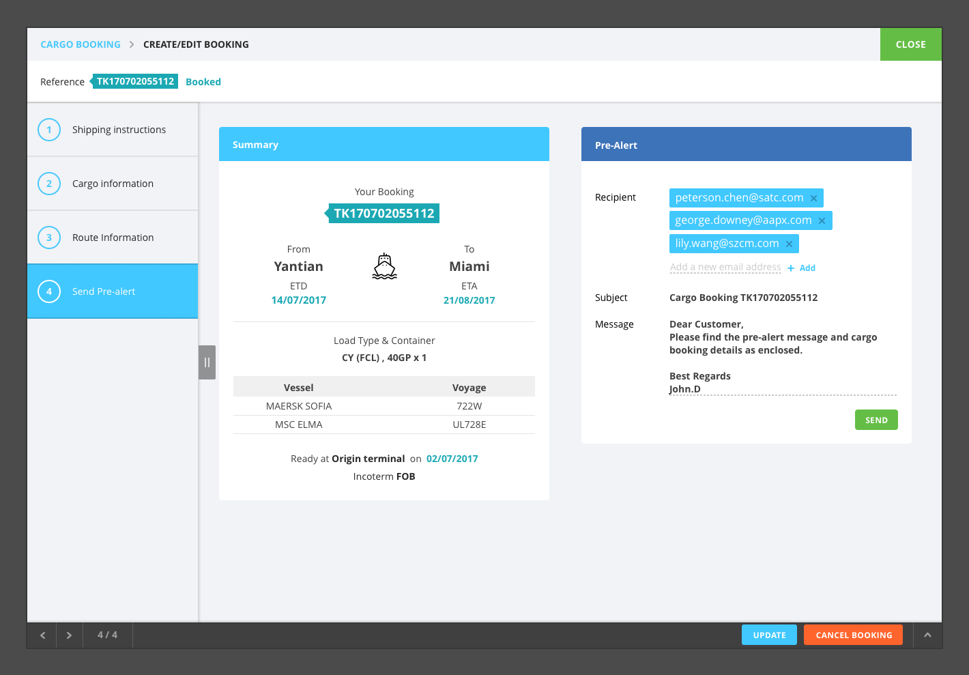
Task: Open the Cargo information section
Action: (x=113, y=183)
